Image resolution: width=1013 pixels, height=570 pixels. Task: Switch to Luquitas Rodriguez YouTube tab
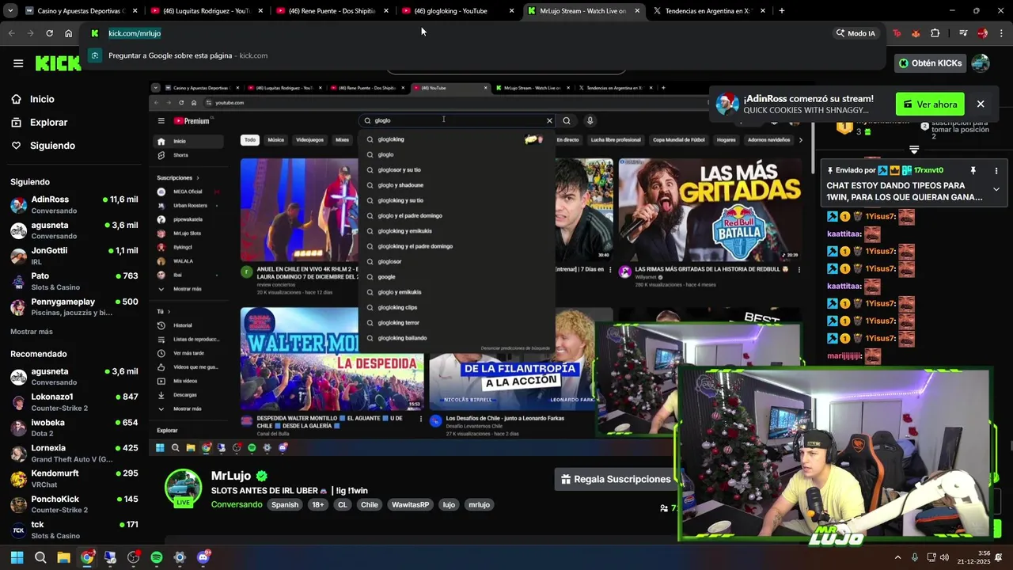click(206, 11)
